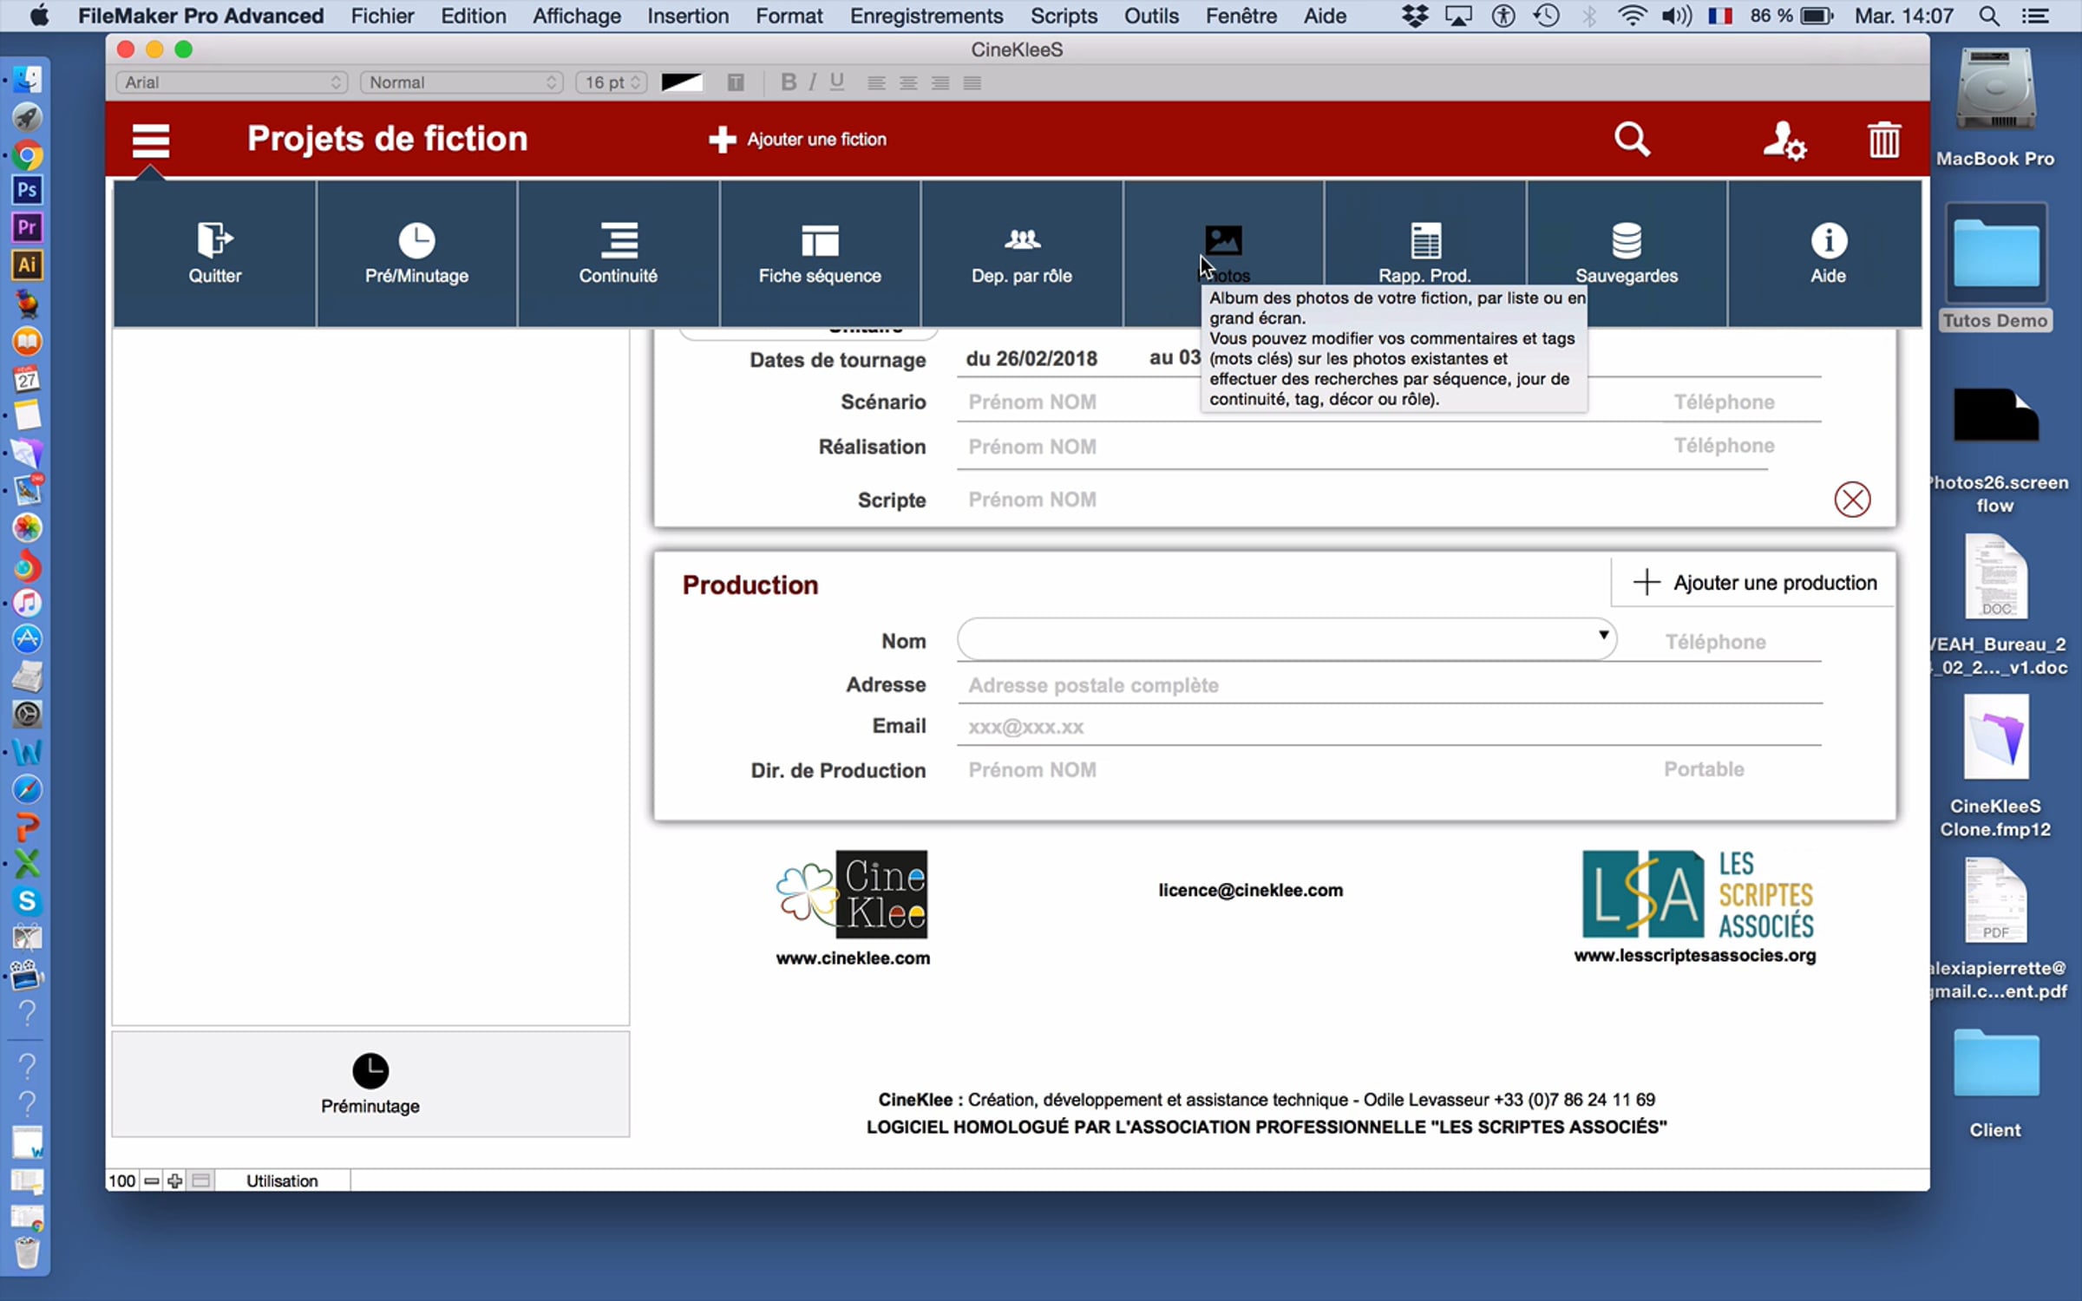Open the Photos album icon
This screenshot has height=1301, width=2082.
(1223, 241)
